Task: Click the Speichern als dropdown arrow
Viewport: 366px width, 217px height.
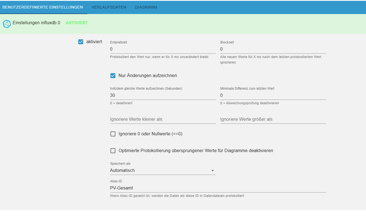Action: coord(212,171)
